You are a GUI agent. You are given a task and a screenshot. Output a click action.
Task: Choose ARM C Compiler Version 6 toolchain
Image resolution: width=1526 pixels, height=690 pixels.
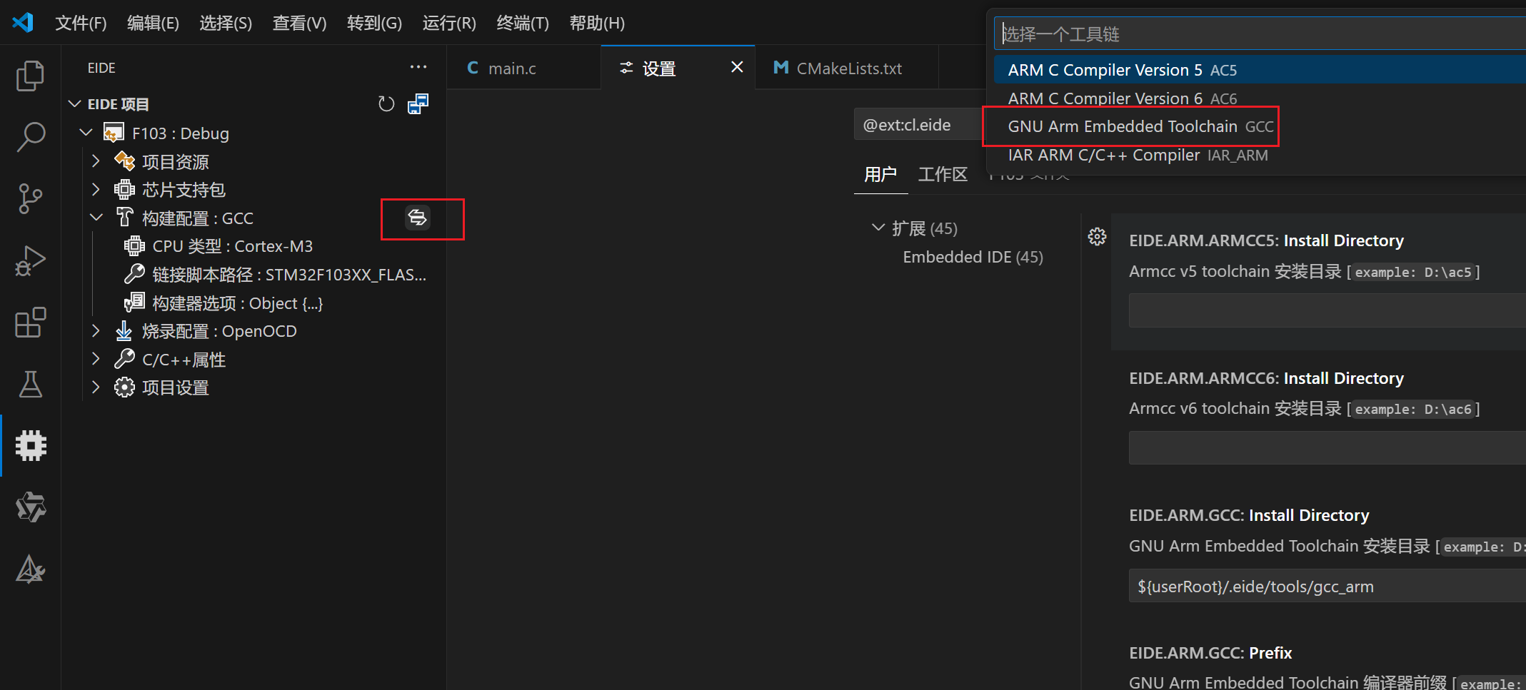[1260, 98]
